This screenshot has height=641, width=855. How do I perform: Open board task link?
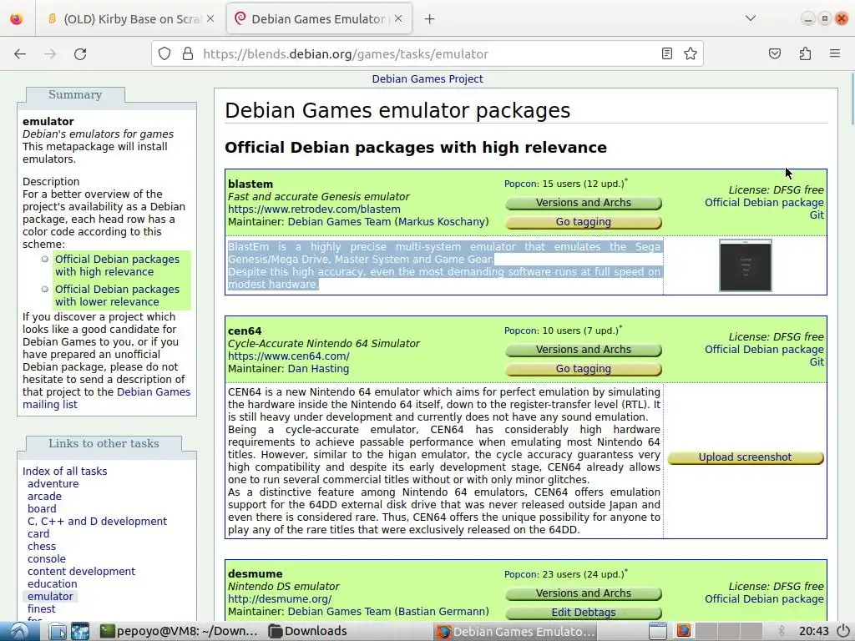42,509
